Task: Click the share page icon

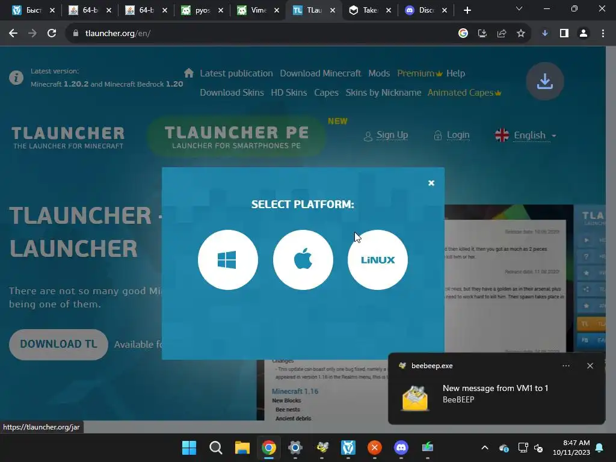Action: (x=501, y=34)
